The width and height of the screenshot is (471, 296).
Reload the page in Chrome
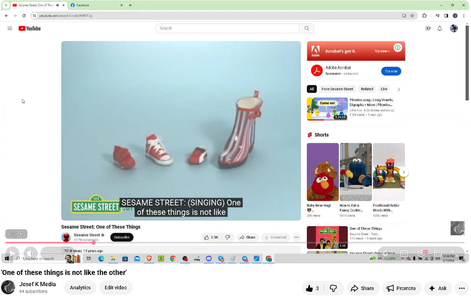(x=24, y=15)
